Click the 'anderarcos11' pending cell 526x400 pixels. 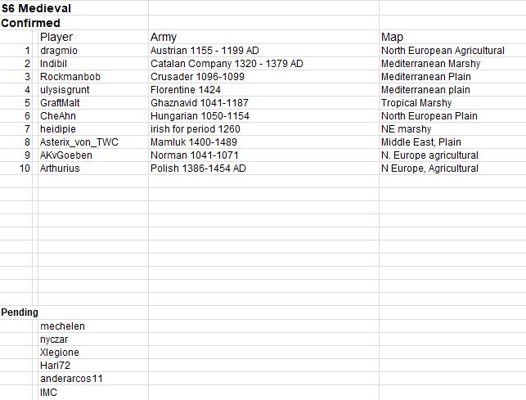[71, 379]
